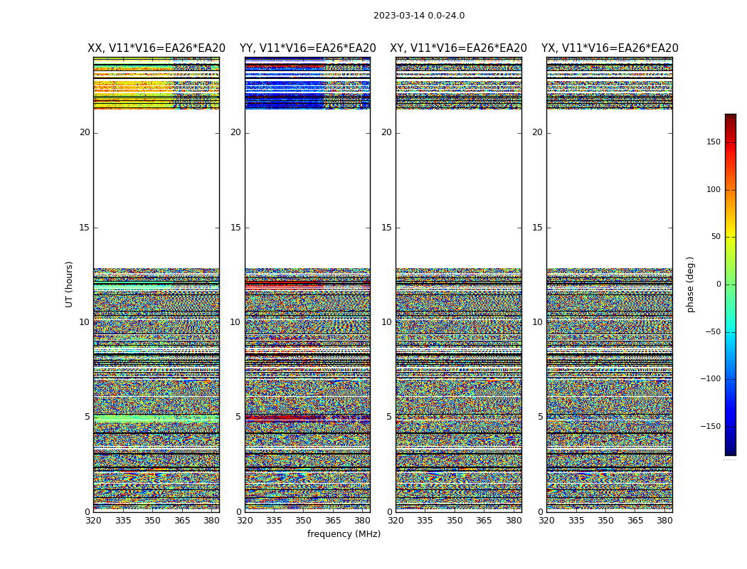747x569 pixels.
Task: Click the 20 hour tick beside XX panel
Action: point(85,132)
